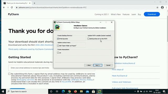Check the email consent agreement checkbox
This screenshot has height=94, width=168.
pyautogui.click(x=9, y=74)
